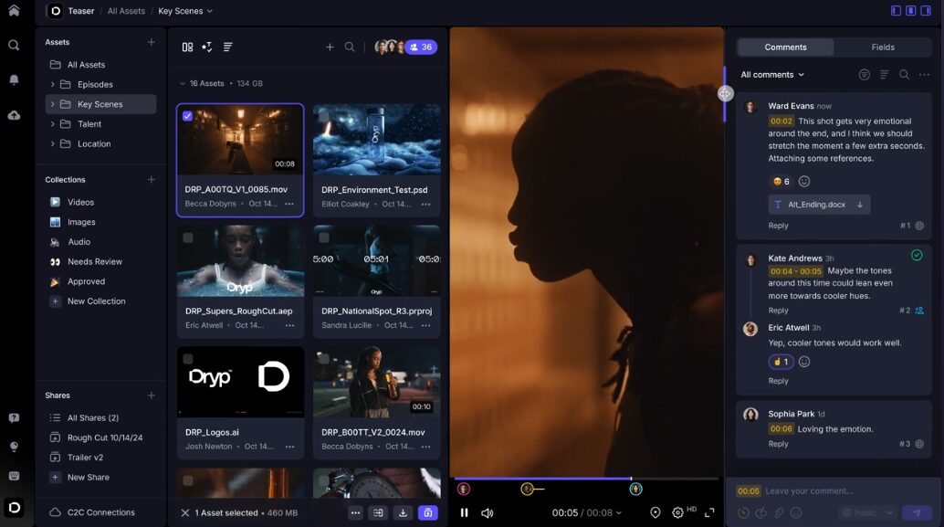Click the cloud upload icon
Image resolution: width=944 pixels, height=527 pixels.
[14, 115]
